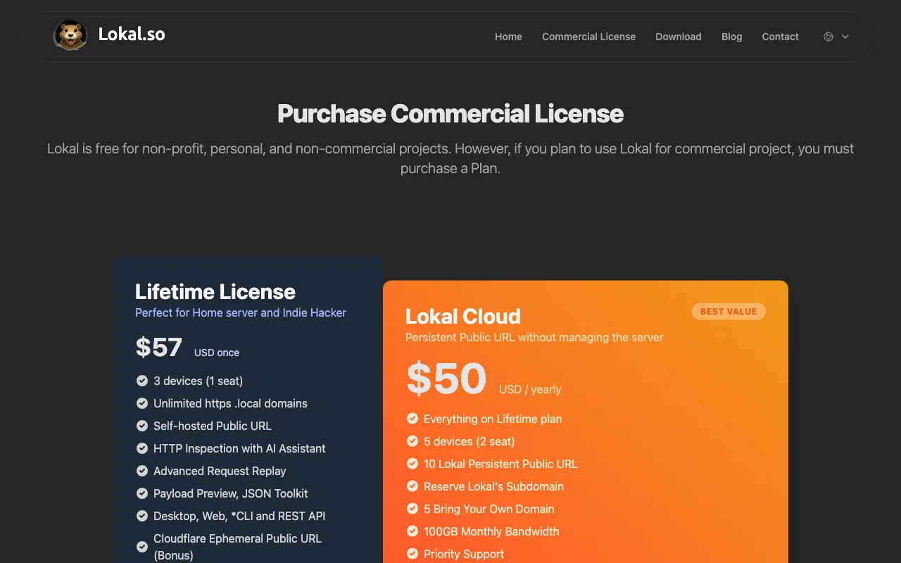Click checkmark beside HTTP Inspection with AI Assistant

(141, 448)
